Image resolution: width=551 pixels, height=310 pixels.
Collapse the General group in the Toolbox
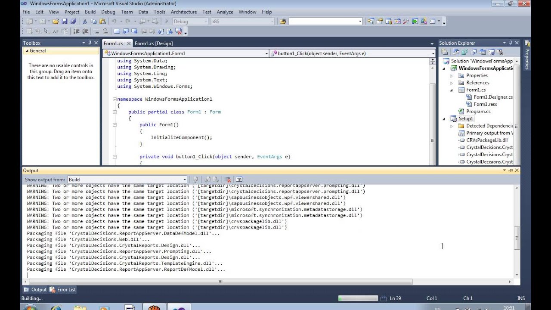pos(27,51)
